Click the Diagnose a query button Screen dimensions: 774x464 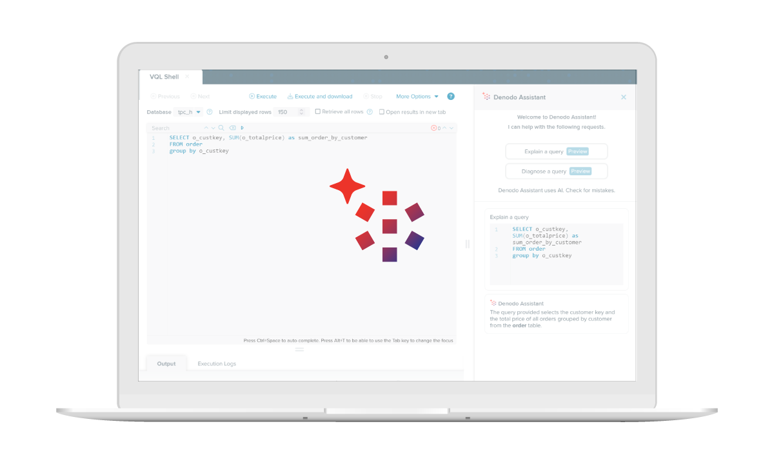pyautogui.click(x=556, y=171)
